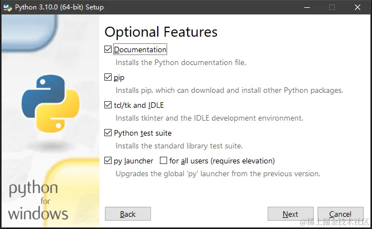372x229 pixels.
Task: Click the text about the Python documentation file
Action: tap(180, 62)
